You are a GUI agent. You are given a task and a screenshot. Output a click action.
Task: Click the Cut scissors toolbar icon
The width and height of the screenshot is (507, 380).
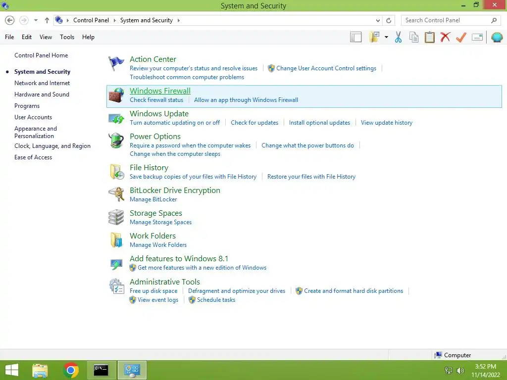(399, 37)
